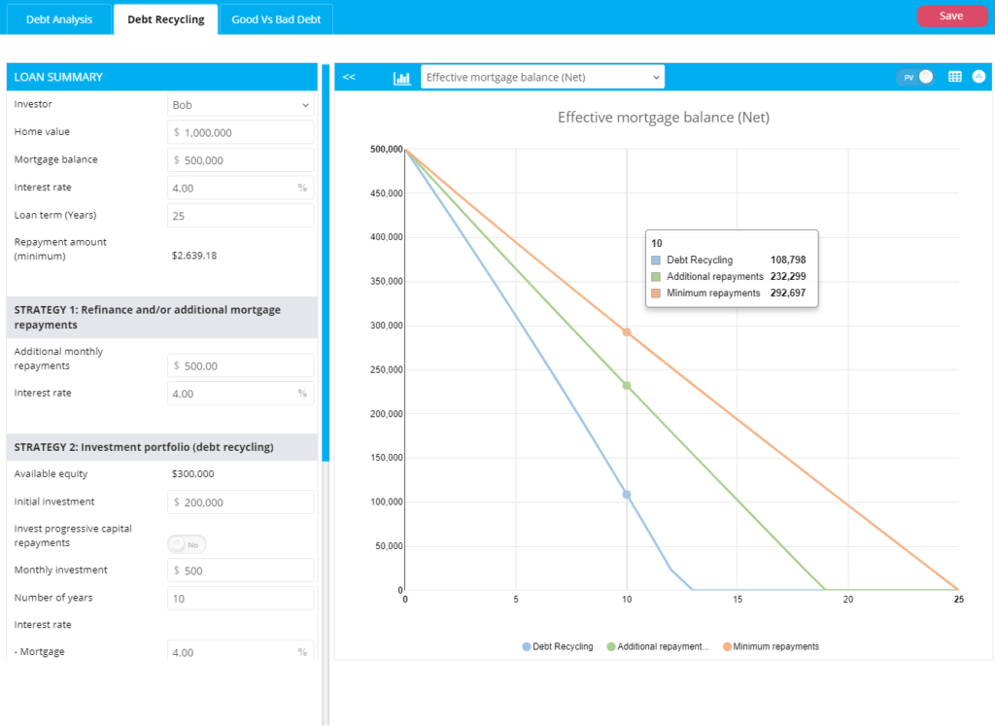The height and width of the screenshot is (727, 995).
Task: Toggle the Additional repayments legend entry
Action: point(660,646)
